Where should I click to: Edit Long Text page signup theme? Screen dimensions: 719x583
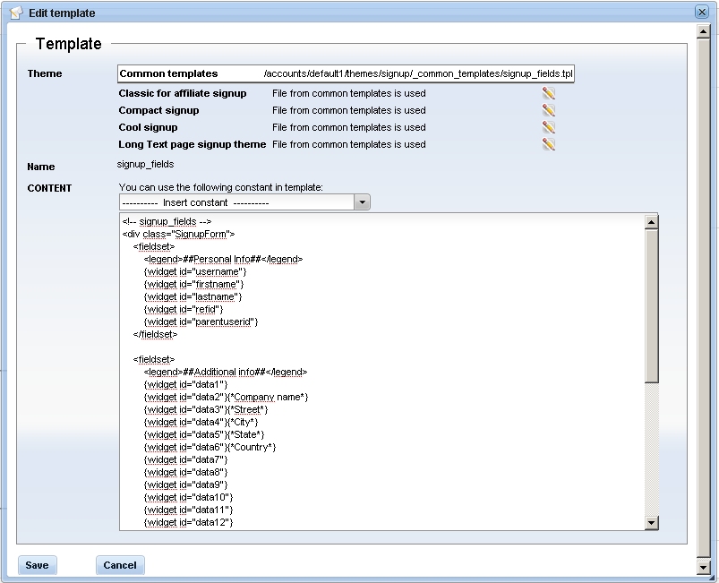pyautogui.click(x=548, y=144)
